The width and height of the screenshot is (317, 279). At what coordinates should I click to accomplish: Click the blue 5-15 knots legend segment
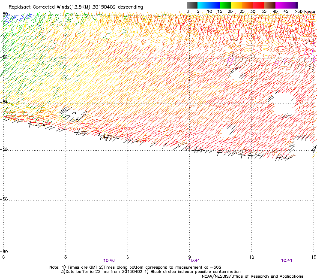click(x=209, y=5)
